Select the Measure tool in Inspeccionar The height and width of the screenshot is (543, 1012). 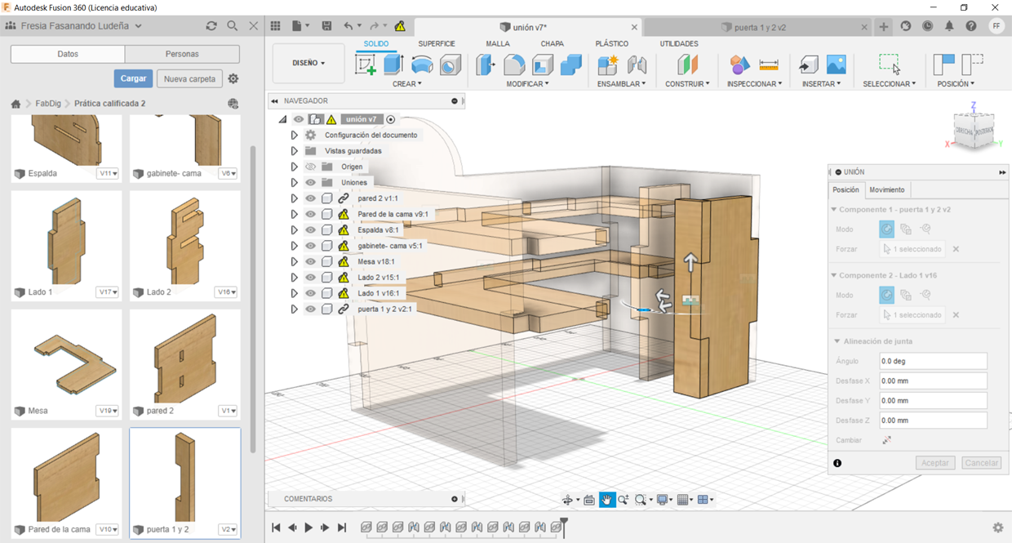click(x=768, y=65)
